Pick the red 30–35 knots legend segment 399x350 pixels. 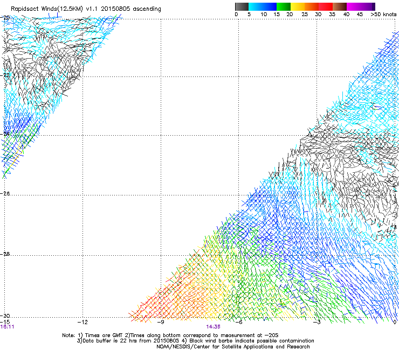pyautogui.click(x=326, y=6)
